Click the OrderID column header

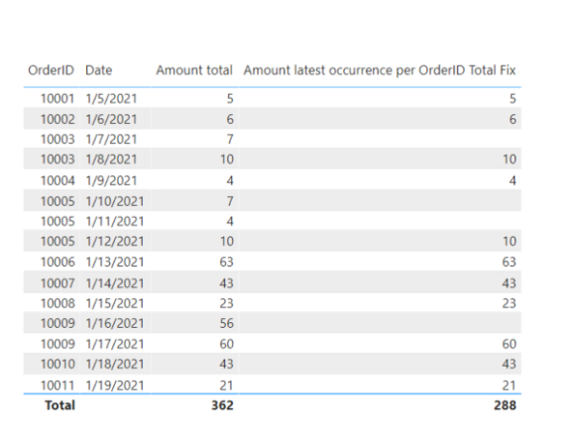click(x=51, y=70)
